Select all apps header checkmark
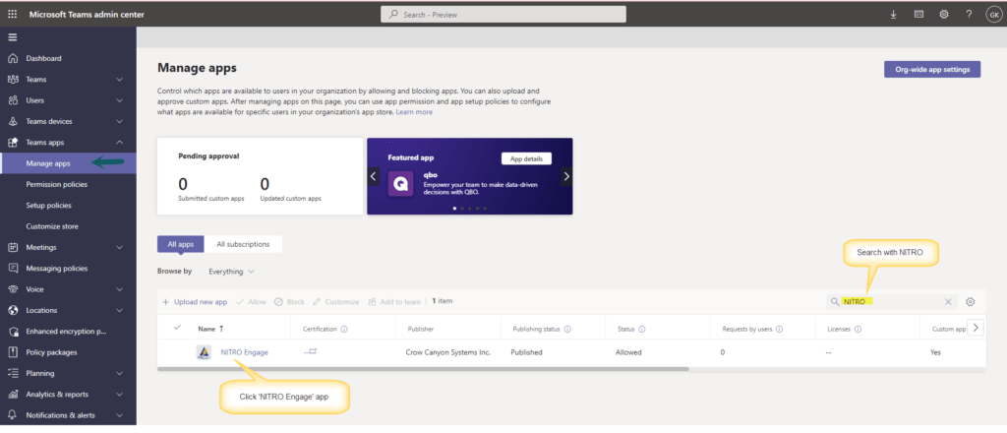 tap(178, 329)
